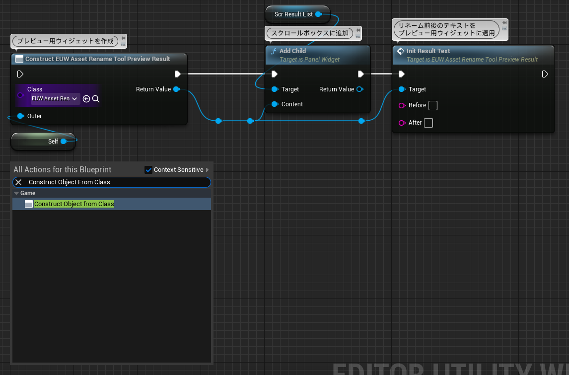Select Construct Object from Class action
Viewport: 569px width, 375px height.
(x=112, y=204)
